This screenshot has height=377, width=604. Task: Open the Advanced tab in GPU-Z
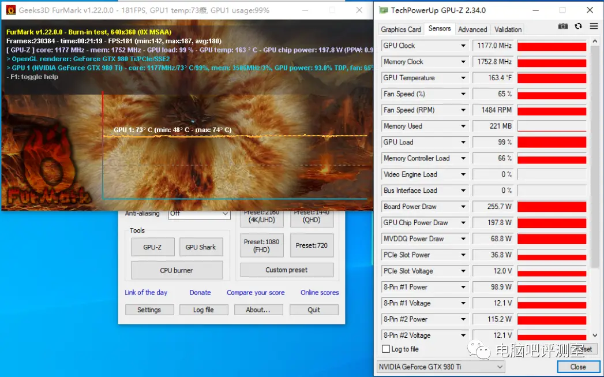click(x=472, y=29)
